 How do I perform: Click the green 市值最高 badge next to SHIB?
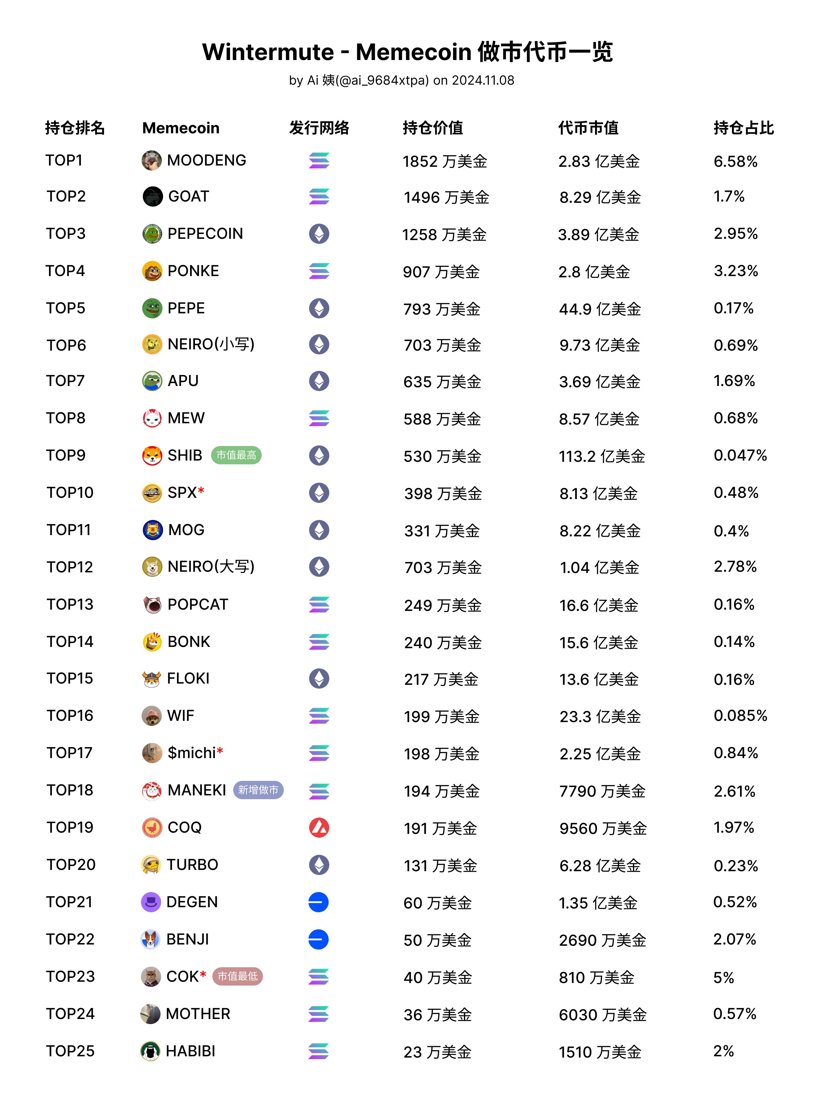[236, 455]
